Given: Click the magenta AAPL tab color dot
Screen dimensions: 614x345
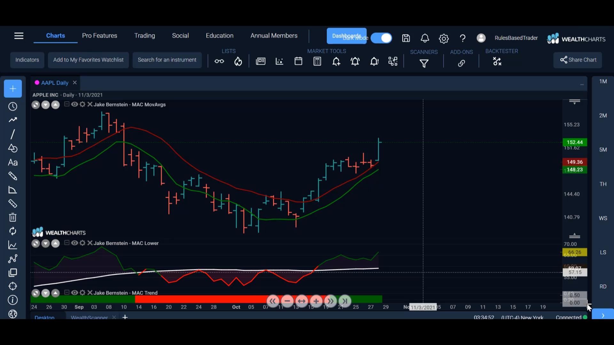Looking at the screenshot, I should 37,82.
